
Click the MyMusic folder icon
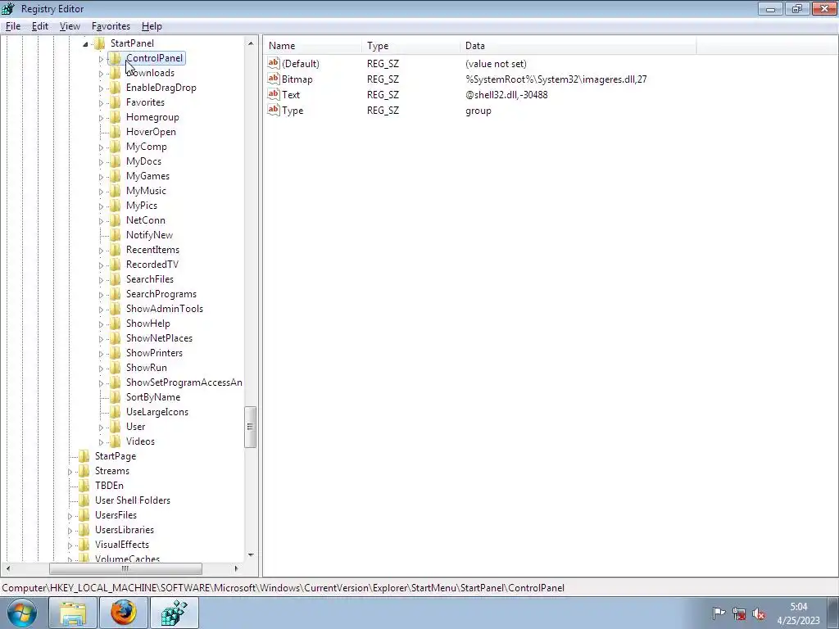[115, 190]
